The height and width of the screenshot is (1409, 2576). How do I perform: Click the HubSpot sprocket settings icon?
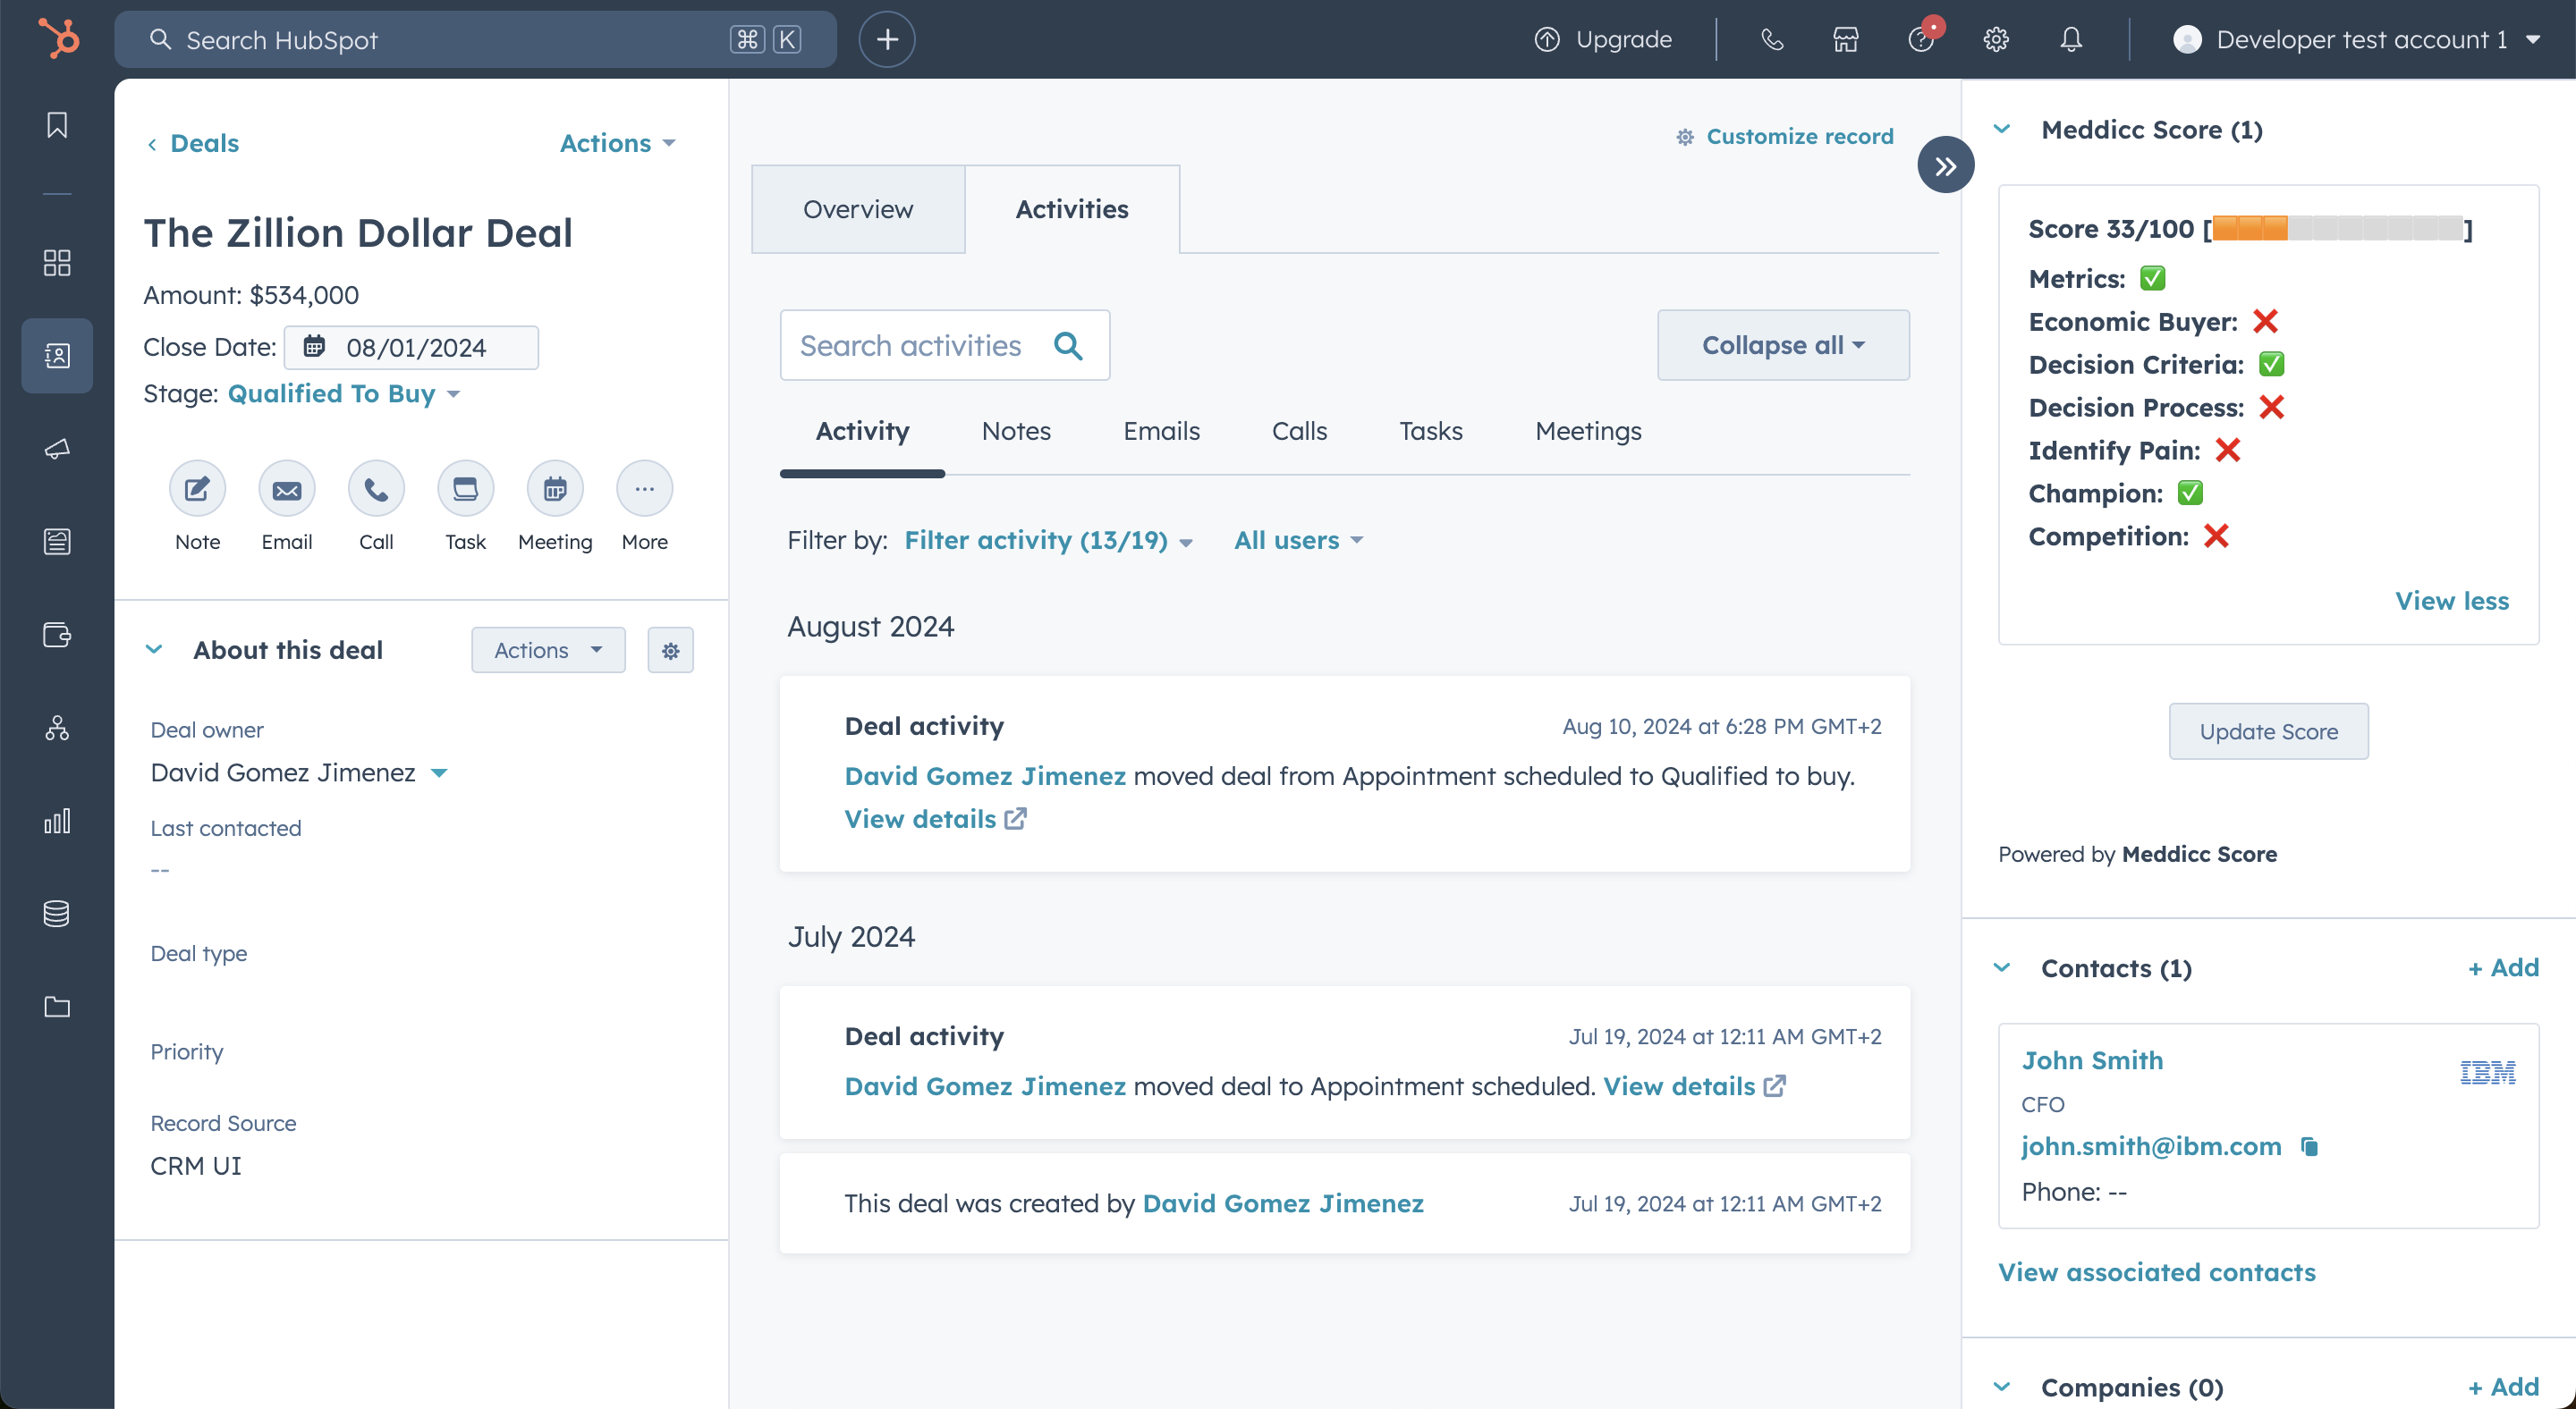(1996, 38)
